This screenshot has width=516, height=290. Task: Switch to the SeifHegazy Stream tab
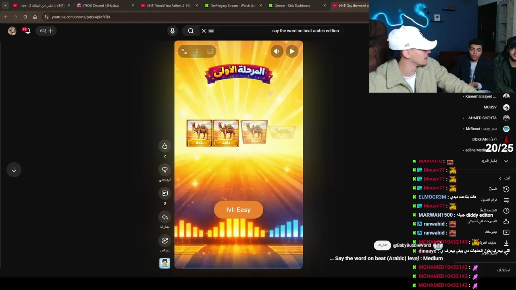tap(233, 6)
